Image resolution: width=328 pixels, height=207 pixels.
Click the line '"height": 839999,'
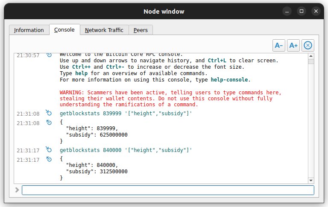pos(92,128)
